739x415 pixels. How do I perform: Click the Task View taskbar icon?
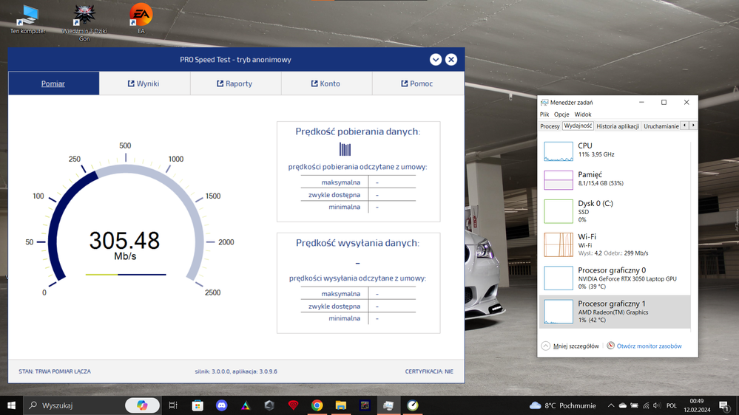coord(173,405)
